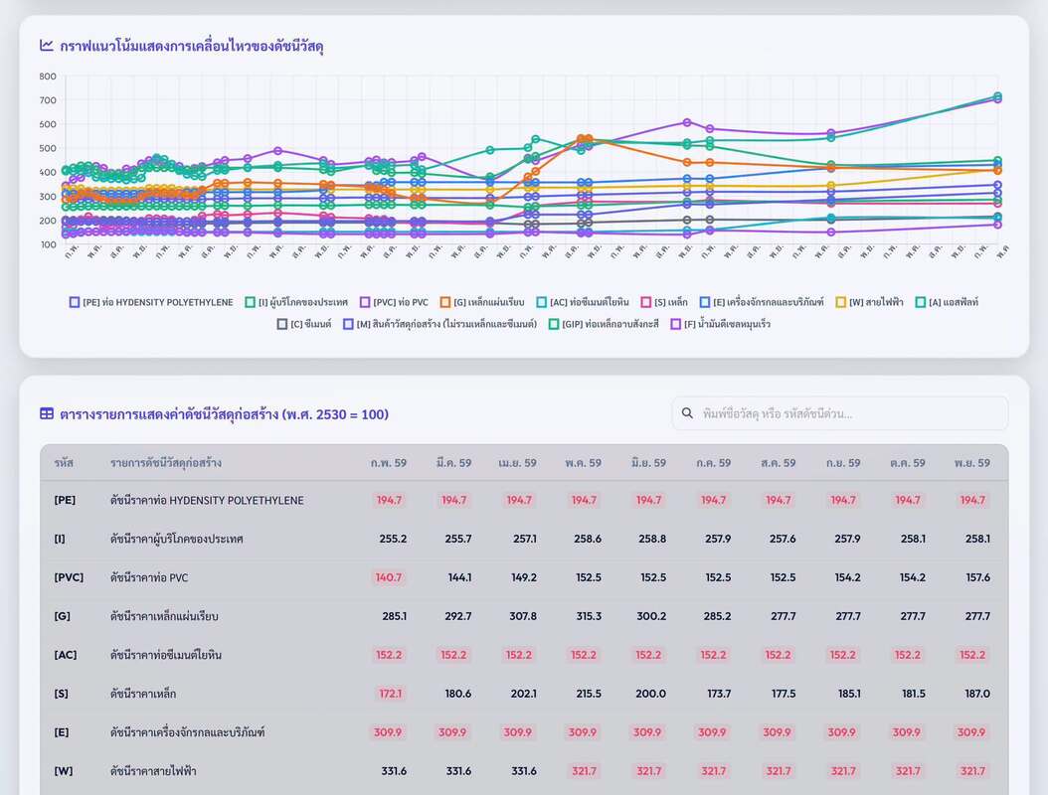This screenshot has height=795, width=1048.
Task: Click the graph title กราฟแนวโน้มแสดงการเคลื่อนไหวของดัชนีวัสดุ
Action: pos(192,46)
